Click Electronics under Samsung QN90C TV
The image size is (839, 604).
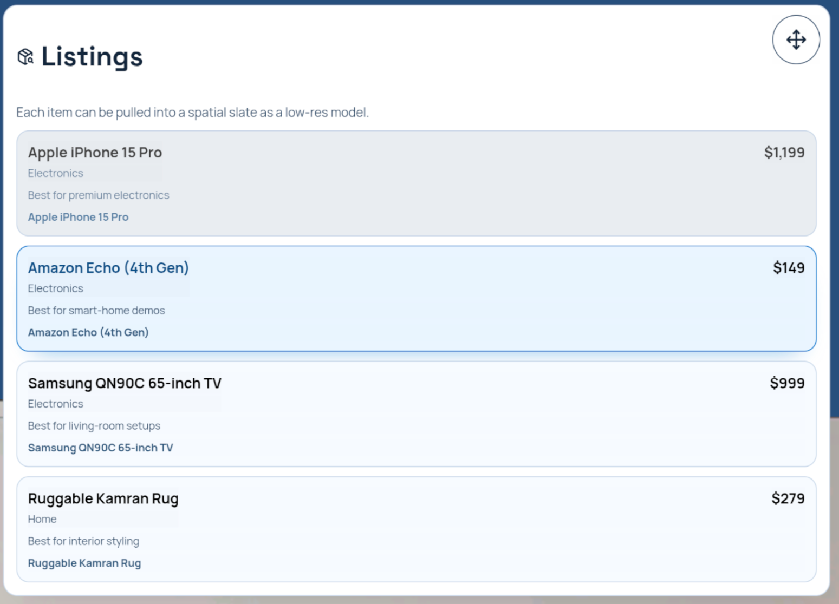[56, 404]
